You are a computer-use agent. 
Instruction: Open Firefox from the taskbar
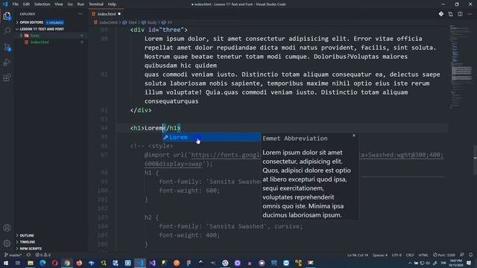click(79, 263)
